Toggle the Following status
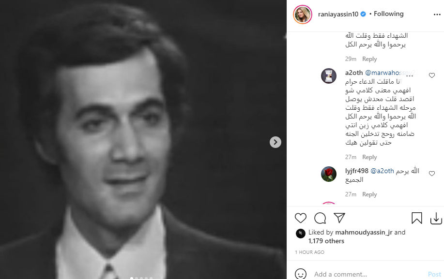This screenshot has height=279, width=444. coord(388,14)
